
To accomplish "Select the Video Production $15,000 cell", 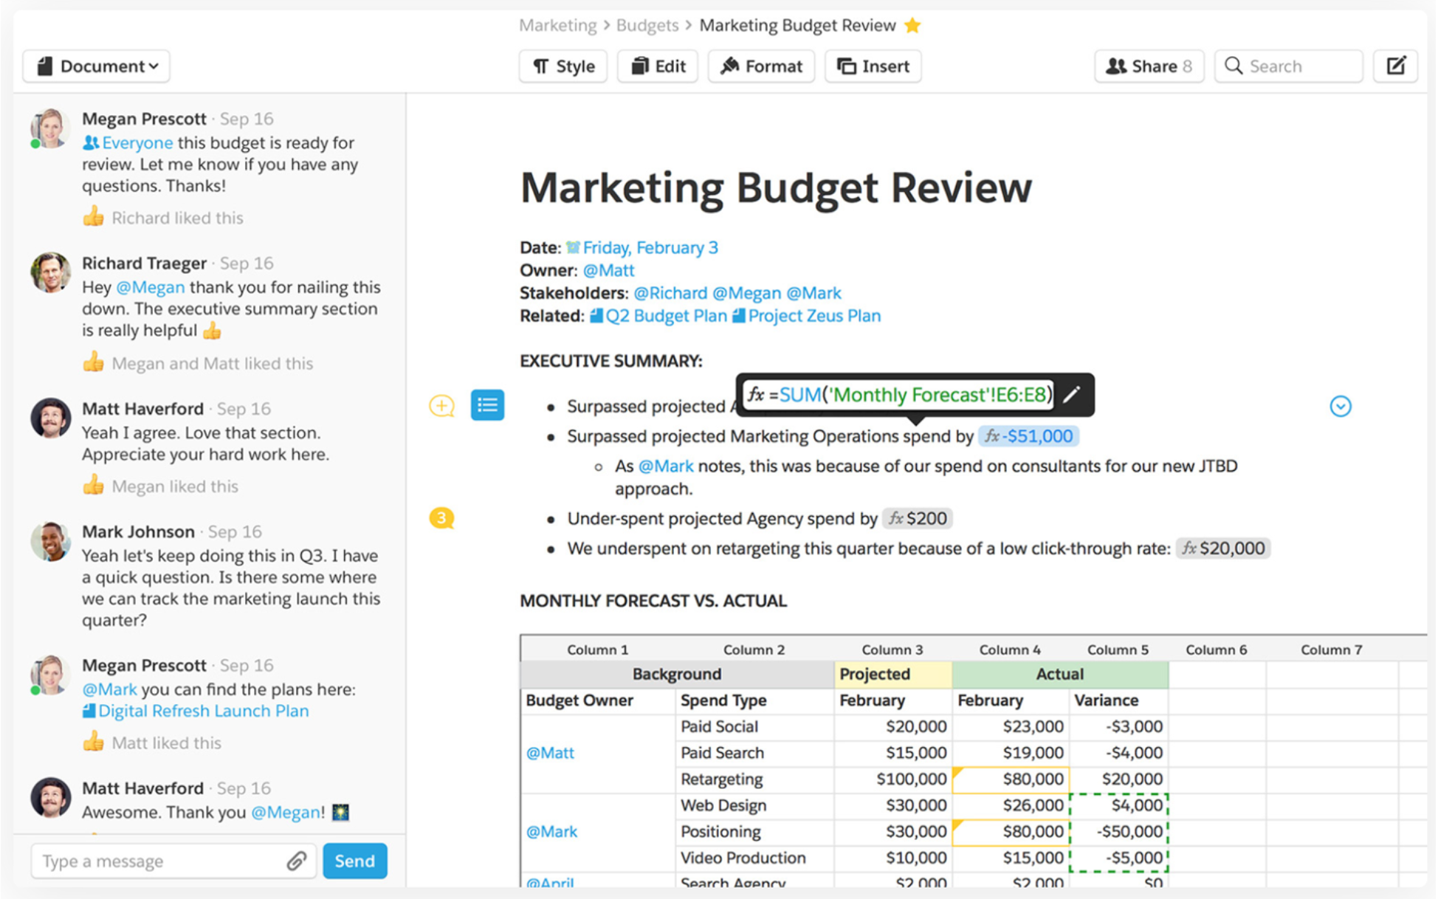I will pyautogui.click(x=1011, y=858).
